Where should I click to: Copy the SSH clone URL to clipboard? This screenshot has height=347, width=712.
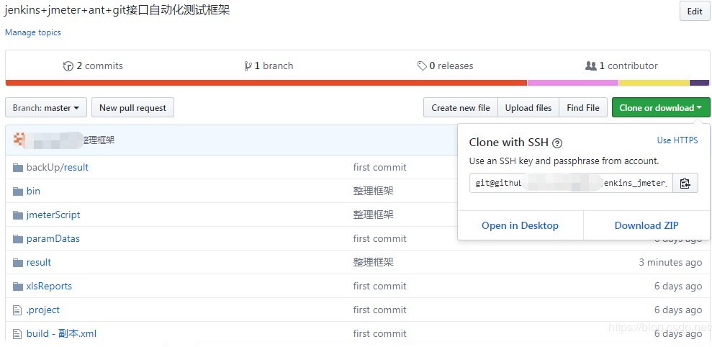coord(685,183)
